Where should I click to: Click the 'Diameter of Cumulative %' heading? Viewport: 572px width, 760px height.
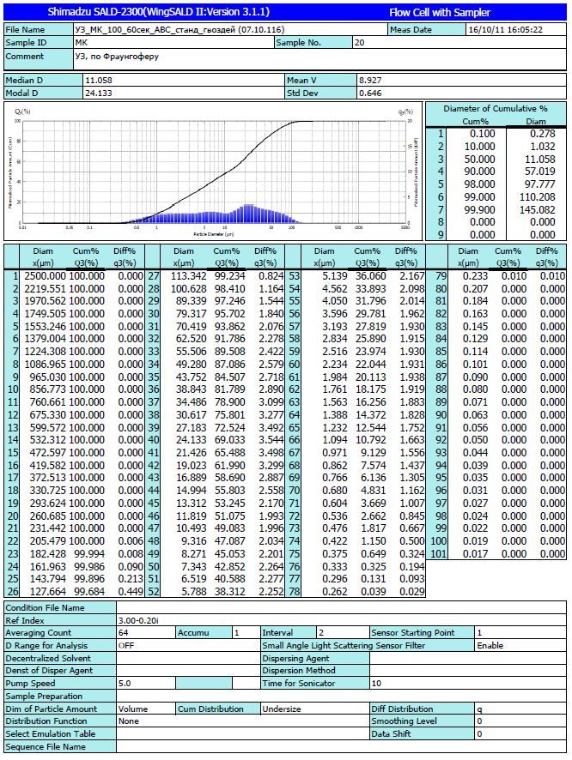[x=496, y=109]
